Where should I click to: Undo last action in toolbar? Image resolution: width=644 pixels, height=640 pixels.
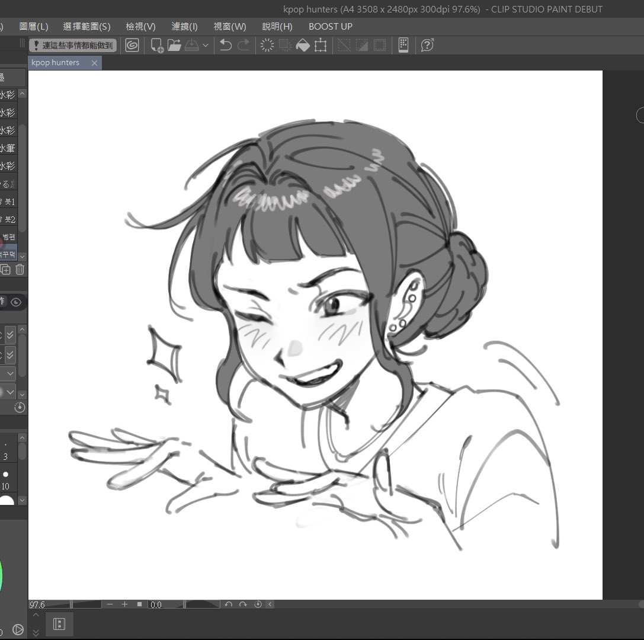(x=226, y=45)
